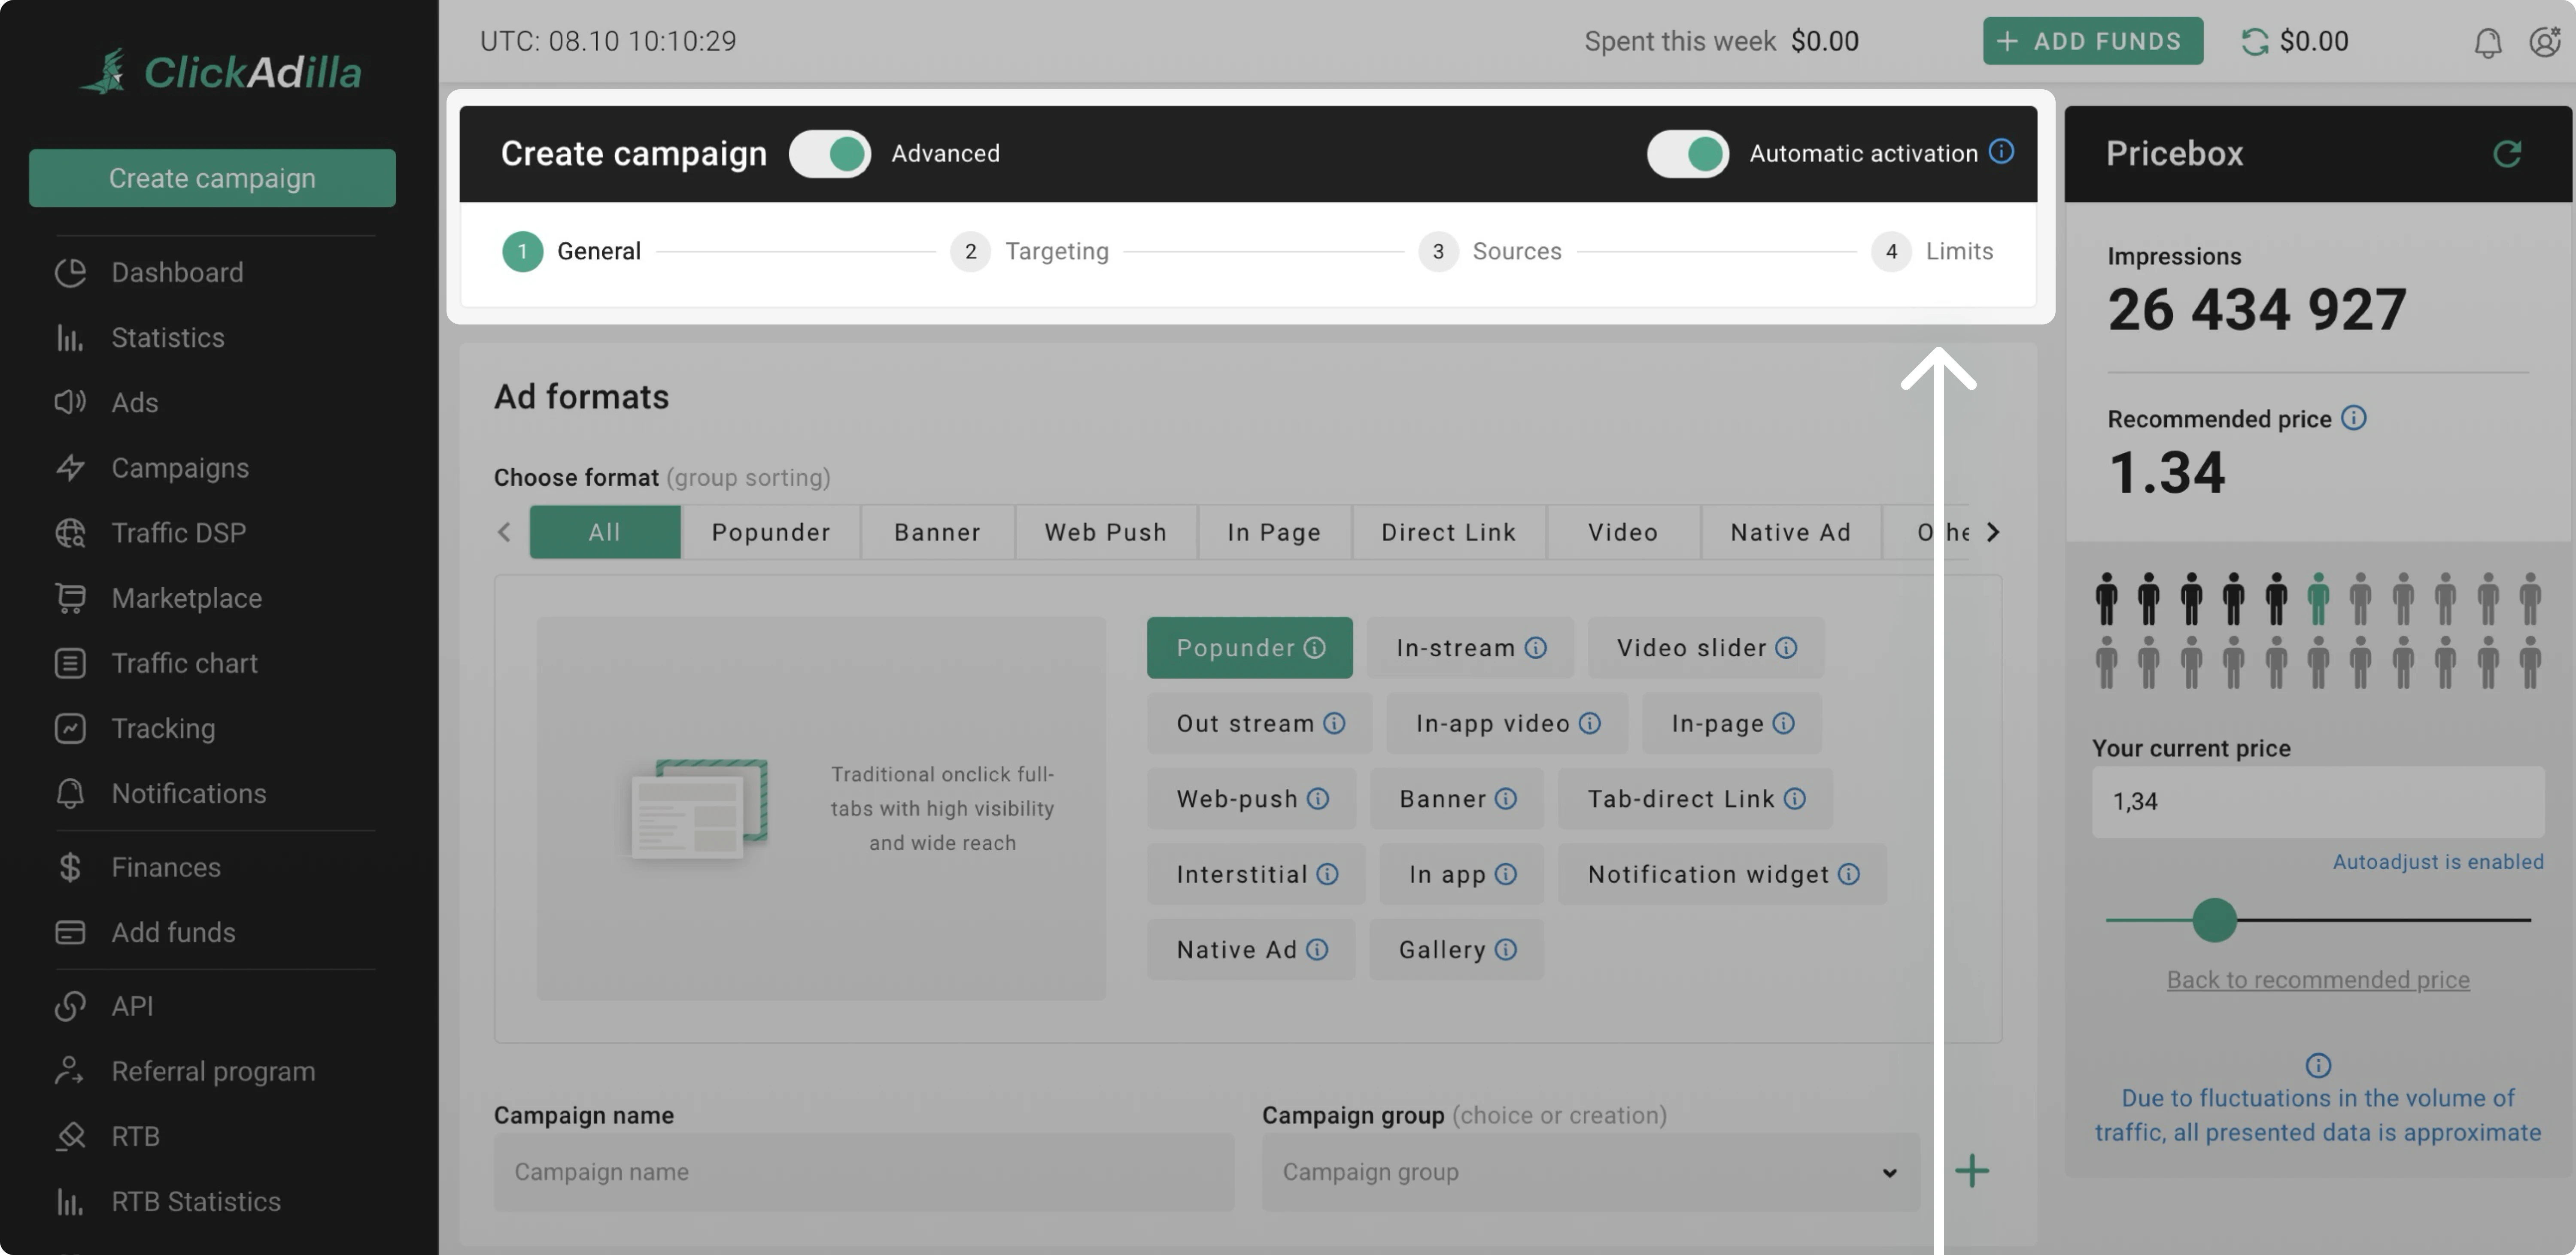Image resolution: width=2576 pixels, height=1255 pixels.
Task: Click the ADD FUNDS button
Action: 2092,42
